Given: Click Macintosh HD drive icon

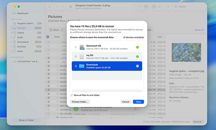Looking at the screenshot, I should (82, 47).
